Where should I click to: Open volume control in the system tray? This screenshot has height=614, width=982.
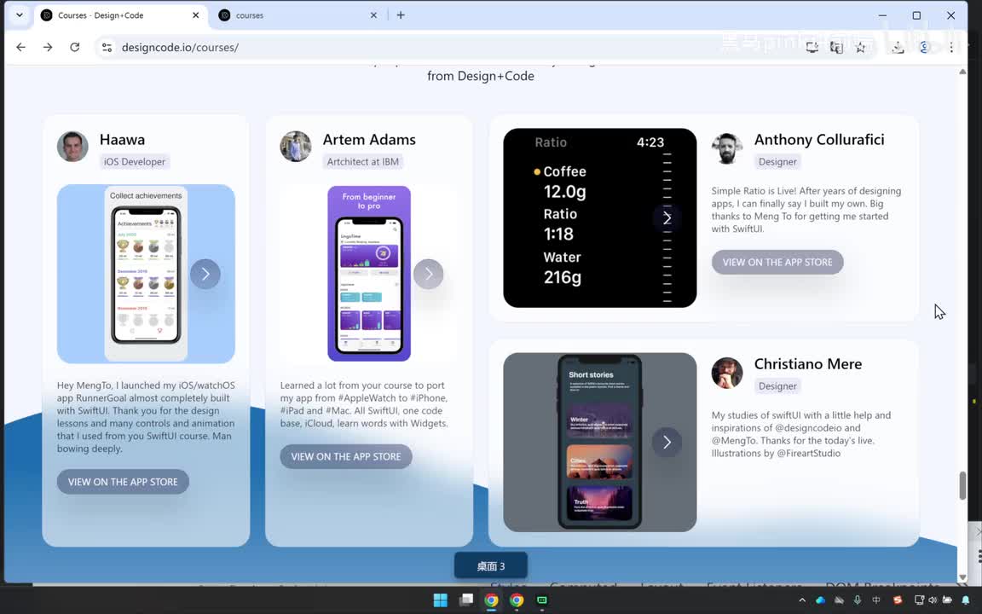[x=933, y=600]
